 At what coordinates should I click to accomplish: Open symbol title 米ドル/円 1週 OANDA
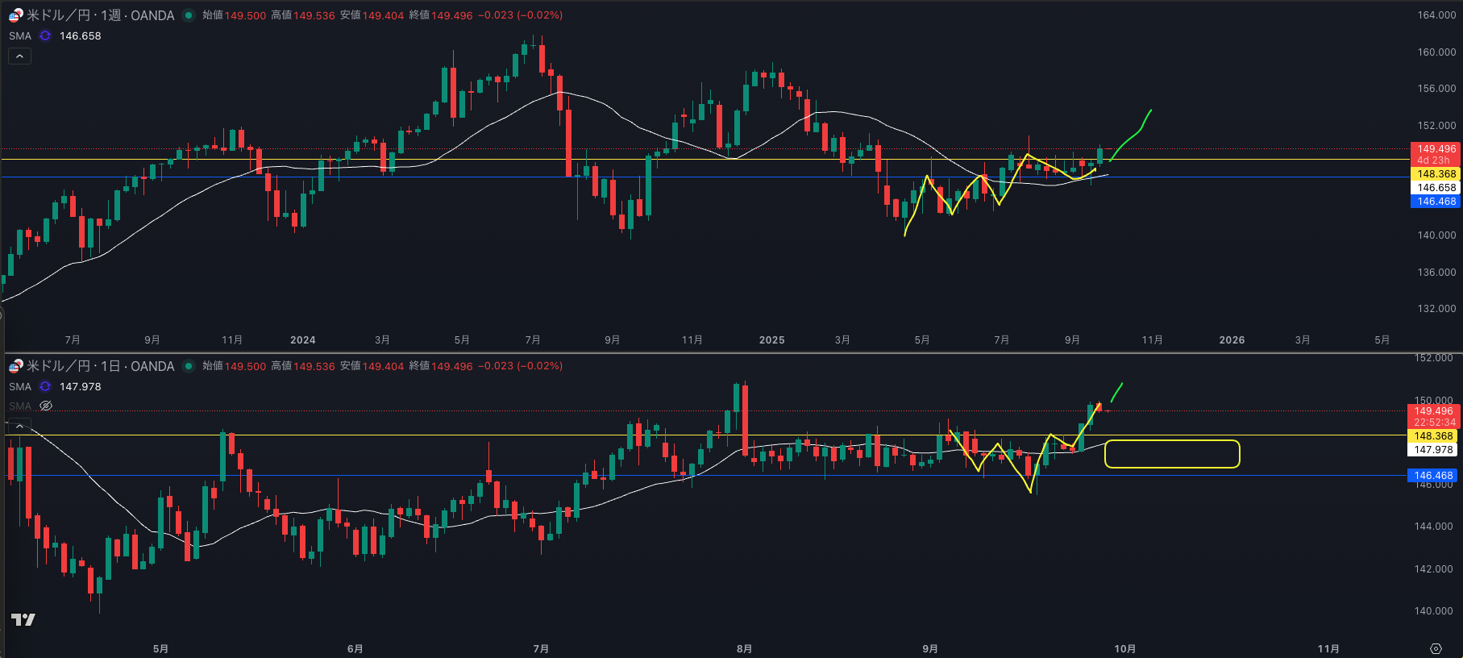click(x=101, y=15)
